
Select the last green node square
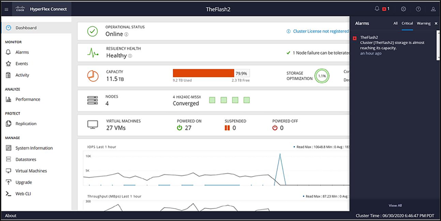(x=247, y=100)
